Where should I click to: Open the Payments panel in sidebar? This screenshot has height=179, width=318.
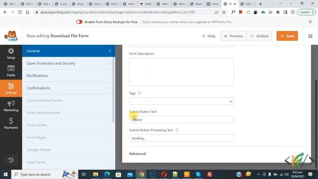(x=11, y=123)
